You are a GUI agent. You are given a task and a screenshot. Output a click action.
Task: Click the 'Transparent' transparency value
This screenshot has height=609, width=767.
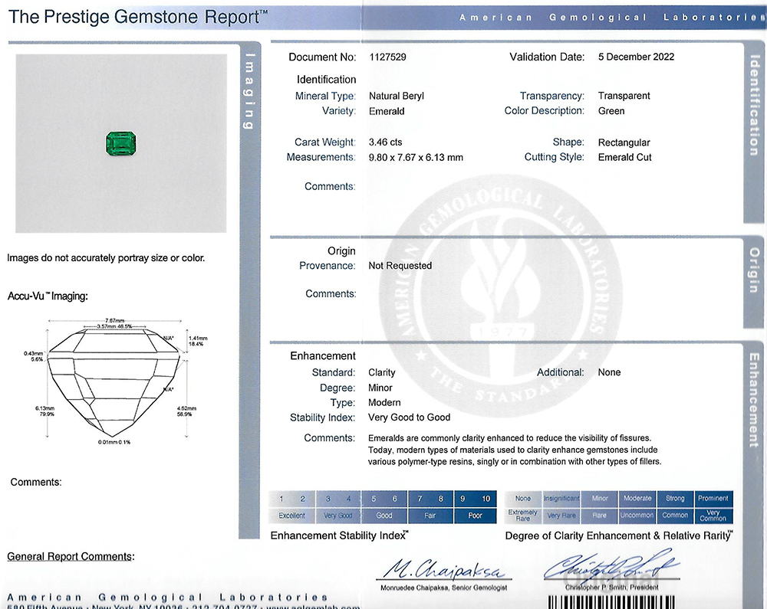point(624,96)
